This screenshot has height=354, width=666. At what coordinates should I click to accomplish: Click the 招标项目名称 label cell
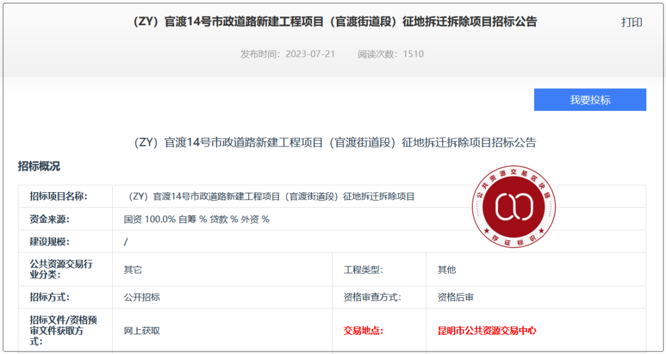tap(59, 196)
